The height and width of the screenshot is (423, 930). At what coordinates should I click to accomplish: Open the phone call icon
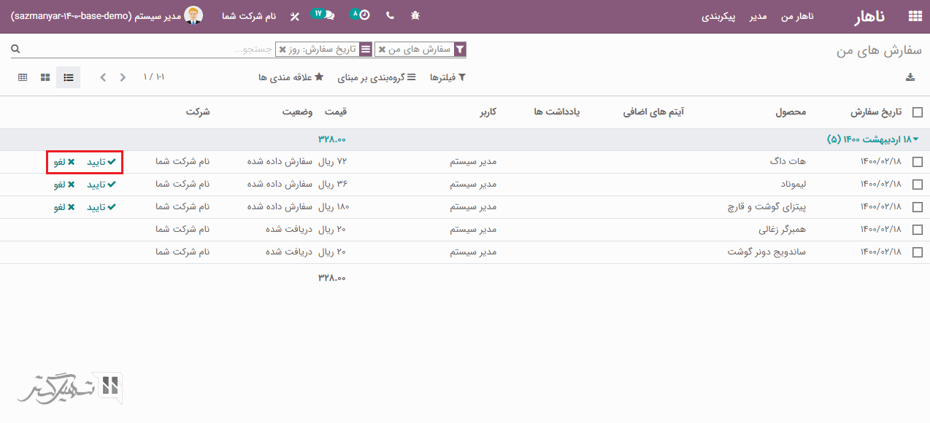point(389,16)
